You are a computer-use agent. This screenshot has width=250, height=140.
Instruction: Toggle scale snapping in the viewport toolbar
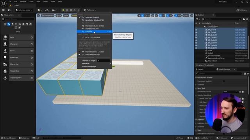pyautogui.click(x=176, y=16)
